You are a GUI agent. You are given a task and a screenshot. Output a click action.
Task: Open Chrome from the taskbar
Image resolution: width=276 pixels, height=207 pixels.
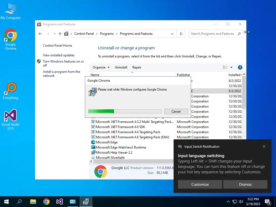click(x=46, y=202)
